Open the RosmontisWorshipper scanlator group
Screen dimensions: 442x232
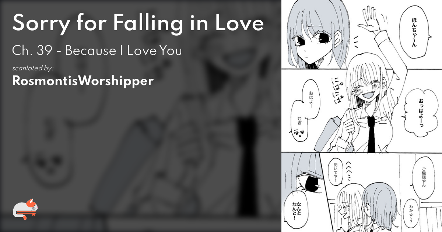[x=83, y=81]
